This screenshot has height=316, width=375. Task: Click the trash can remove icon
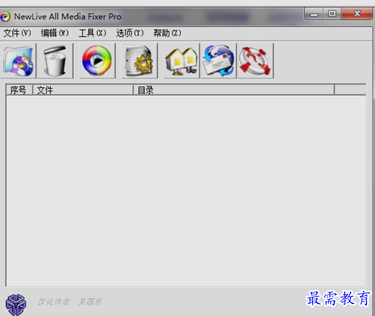pos(55,61)
